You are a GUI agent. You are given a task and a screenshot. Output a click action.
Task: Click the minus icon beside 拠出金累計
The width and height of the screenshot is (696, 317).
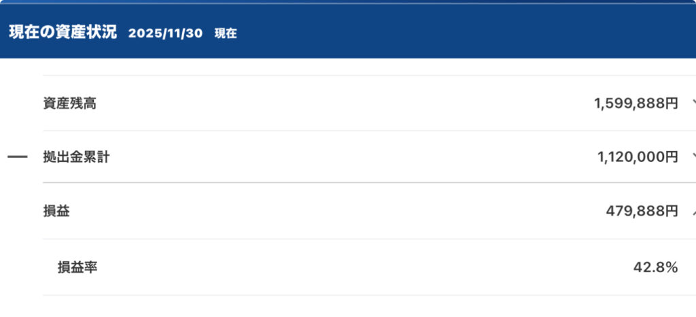click(17, 157)
